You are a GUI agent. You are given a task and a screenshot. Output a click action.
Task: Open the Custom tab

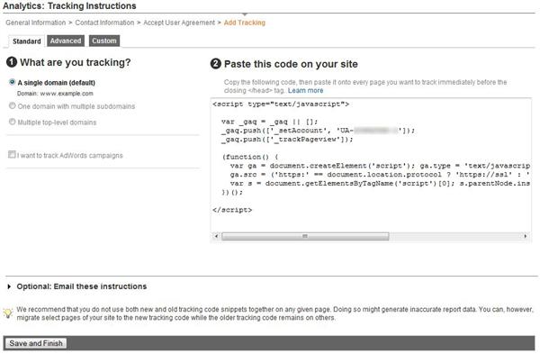(x=104, y=41)
